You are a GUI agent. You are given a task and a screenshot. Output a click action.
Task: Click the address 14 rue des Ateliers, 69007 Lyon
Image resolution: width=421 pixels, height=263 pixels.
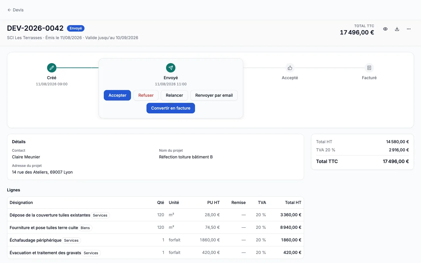coord(42,172)
